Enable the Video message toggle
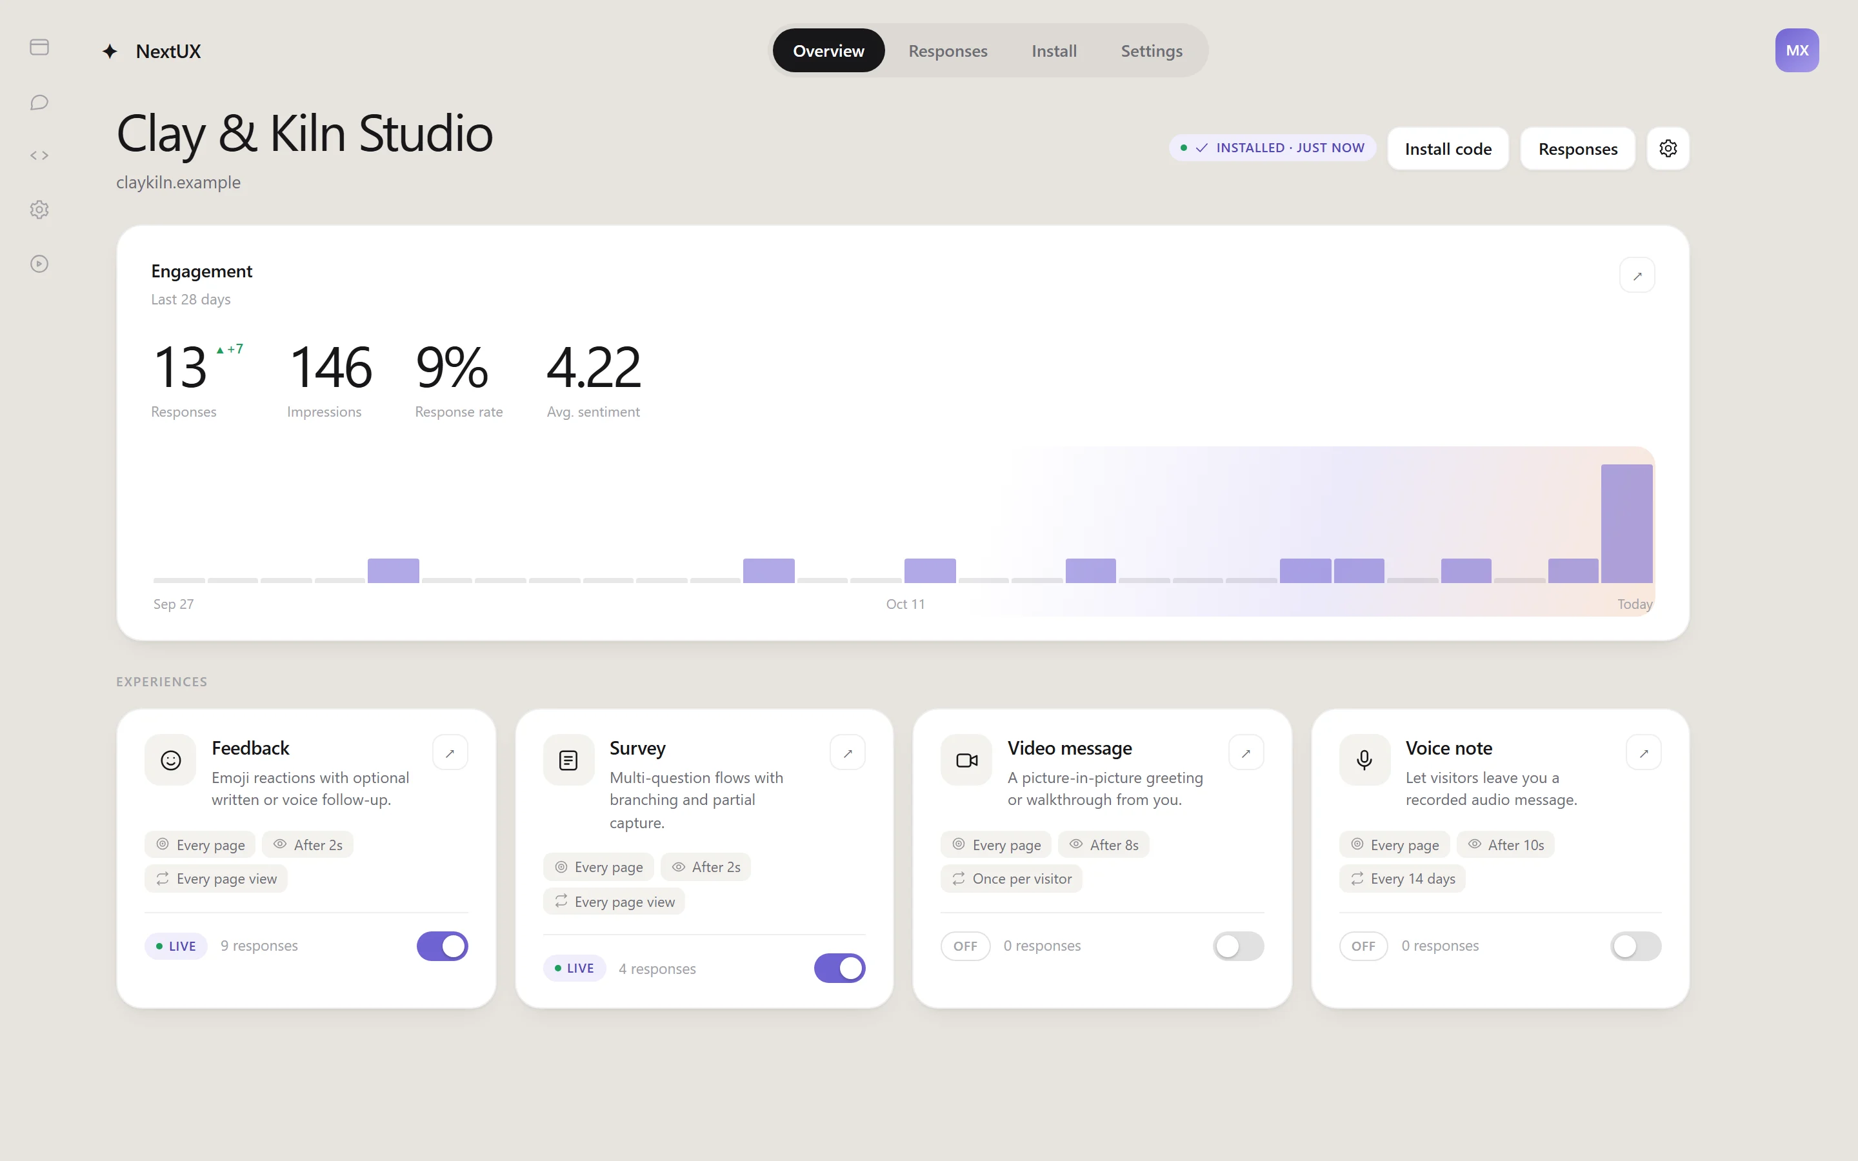The height and width of the screenshot is (1161, 1858). [x=1239, y=946]
